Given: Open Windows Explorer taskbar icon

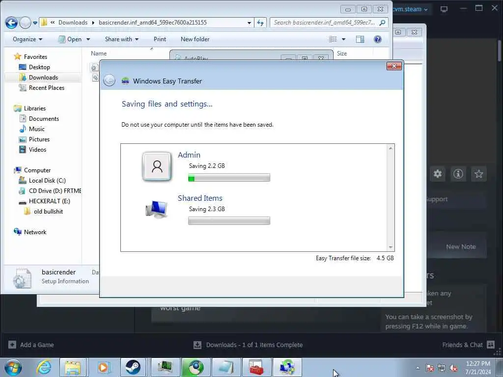Looking at the screenshot, I should click(73, 368).
